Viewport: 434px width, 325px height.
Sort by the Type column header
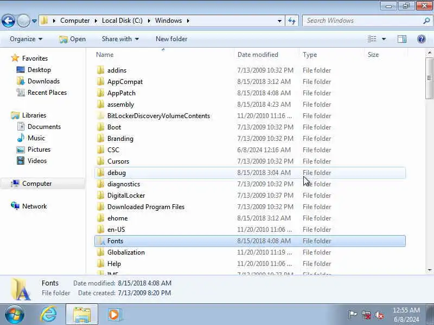coord(310,55)
